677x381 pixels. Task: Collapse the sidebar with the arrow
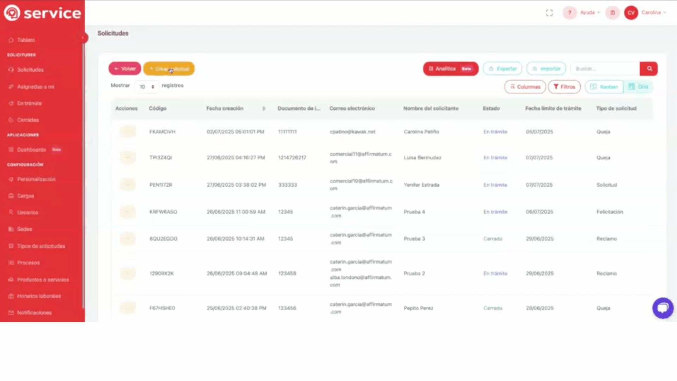[83, 37]
